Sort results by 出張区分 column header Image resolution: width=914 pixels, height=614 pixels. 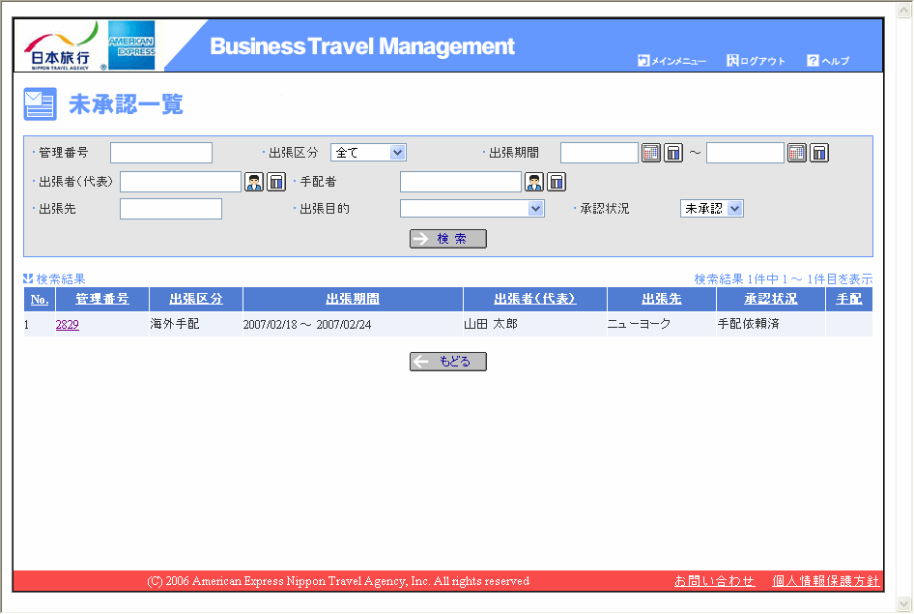coord(196,299)
